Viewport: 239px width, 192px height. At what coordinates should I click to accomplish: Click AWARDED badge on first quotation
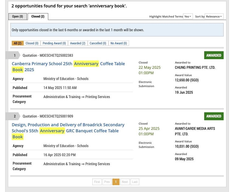coord(214,55)
